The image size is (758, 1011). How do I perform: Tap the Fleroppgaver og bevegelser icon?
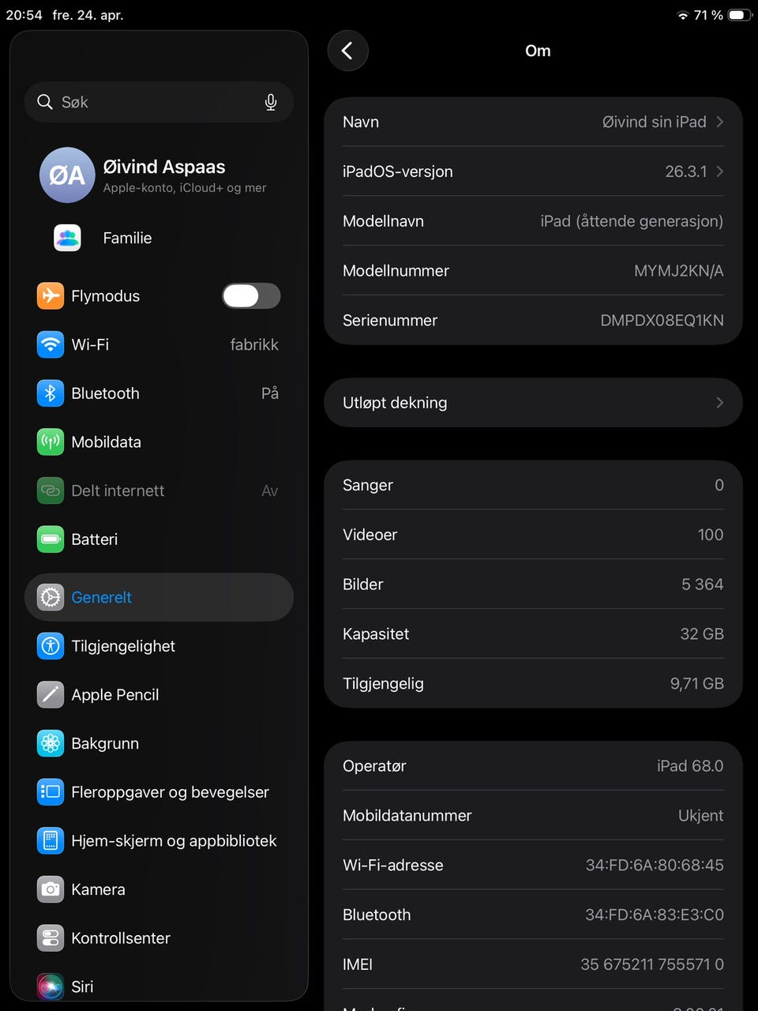pyautogui.click(x=51, y=791)
